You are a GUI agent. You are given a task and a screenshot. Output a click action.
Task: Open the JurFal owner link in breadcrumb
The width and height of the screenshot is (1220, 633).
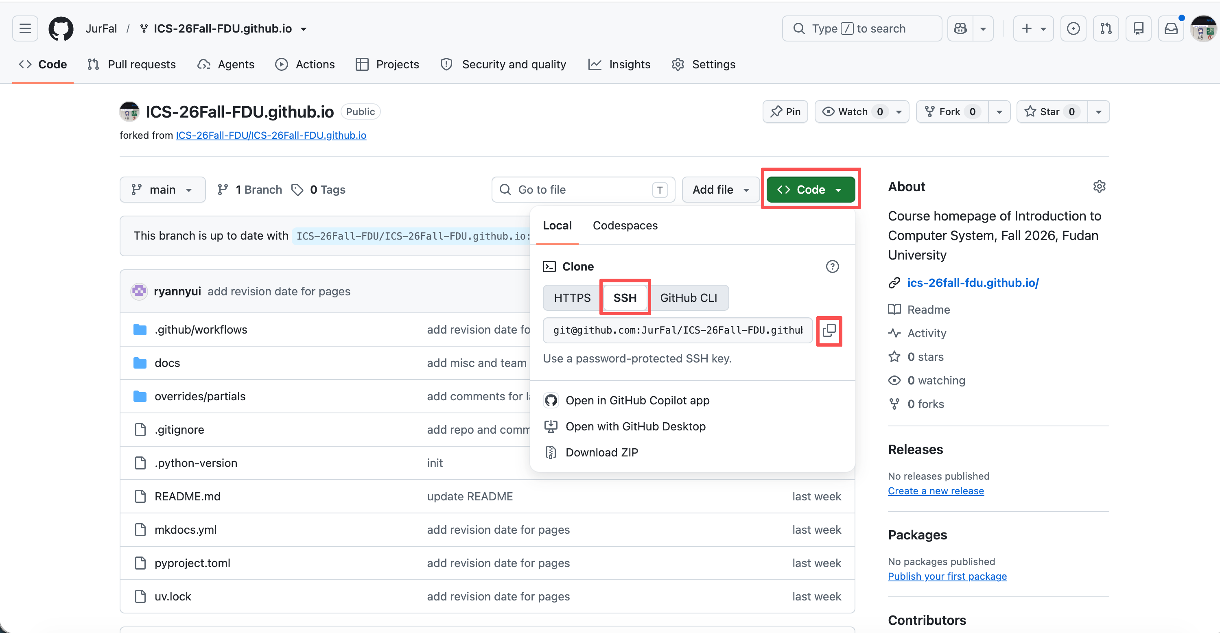(101, 29)
